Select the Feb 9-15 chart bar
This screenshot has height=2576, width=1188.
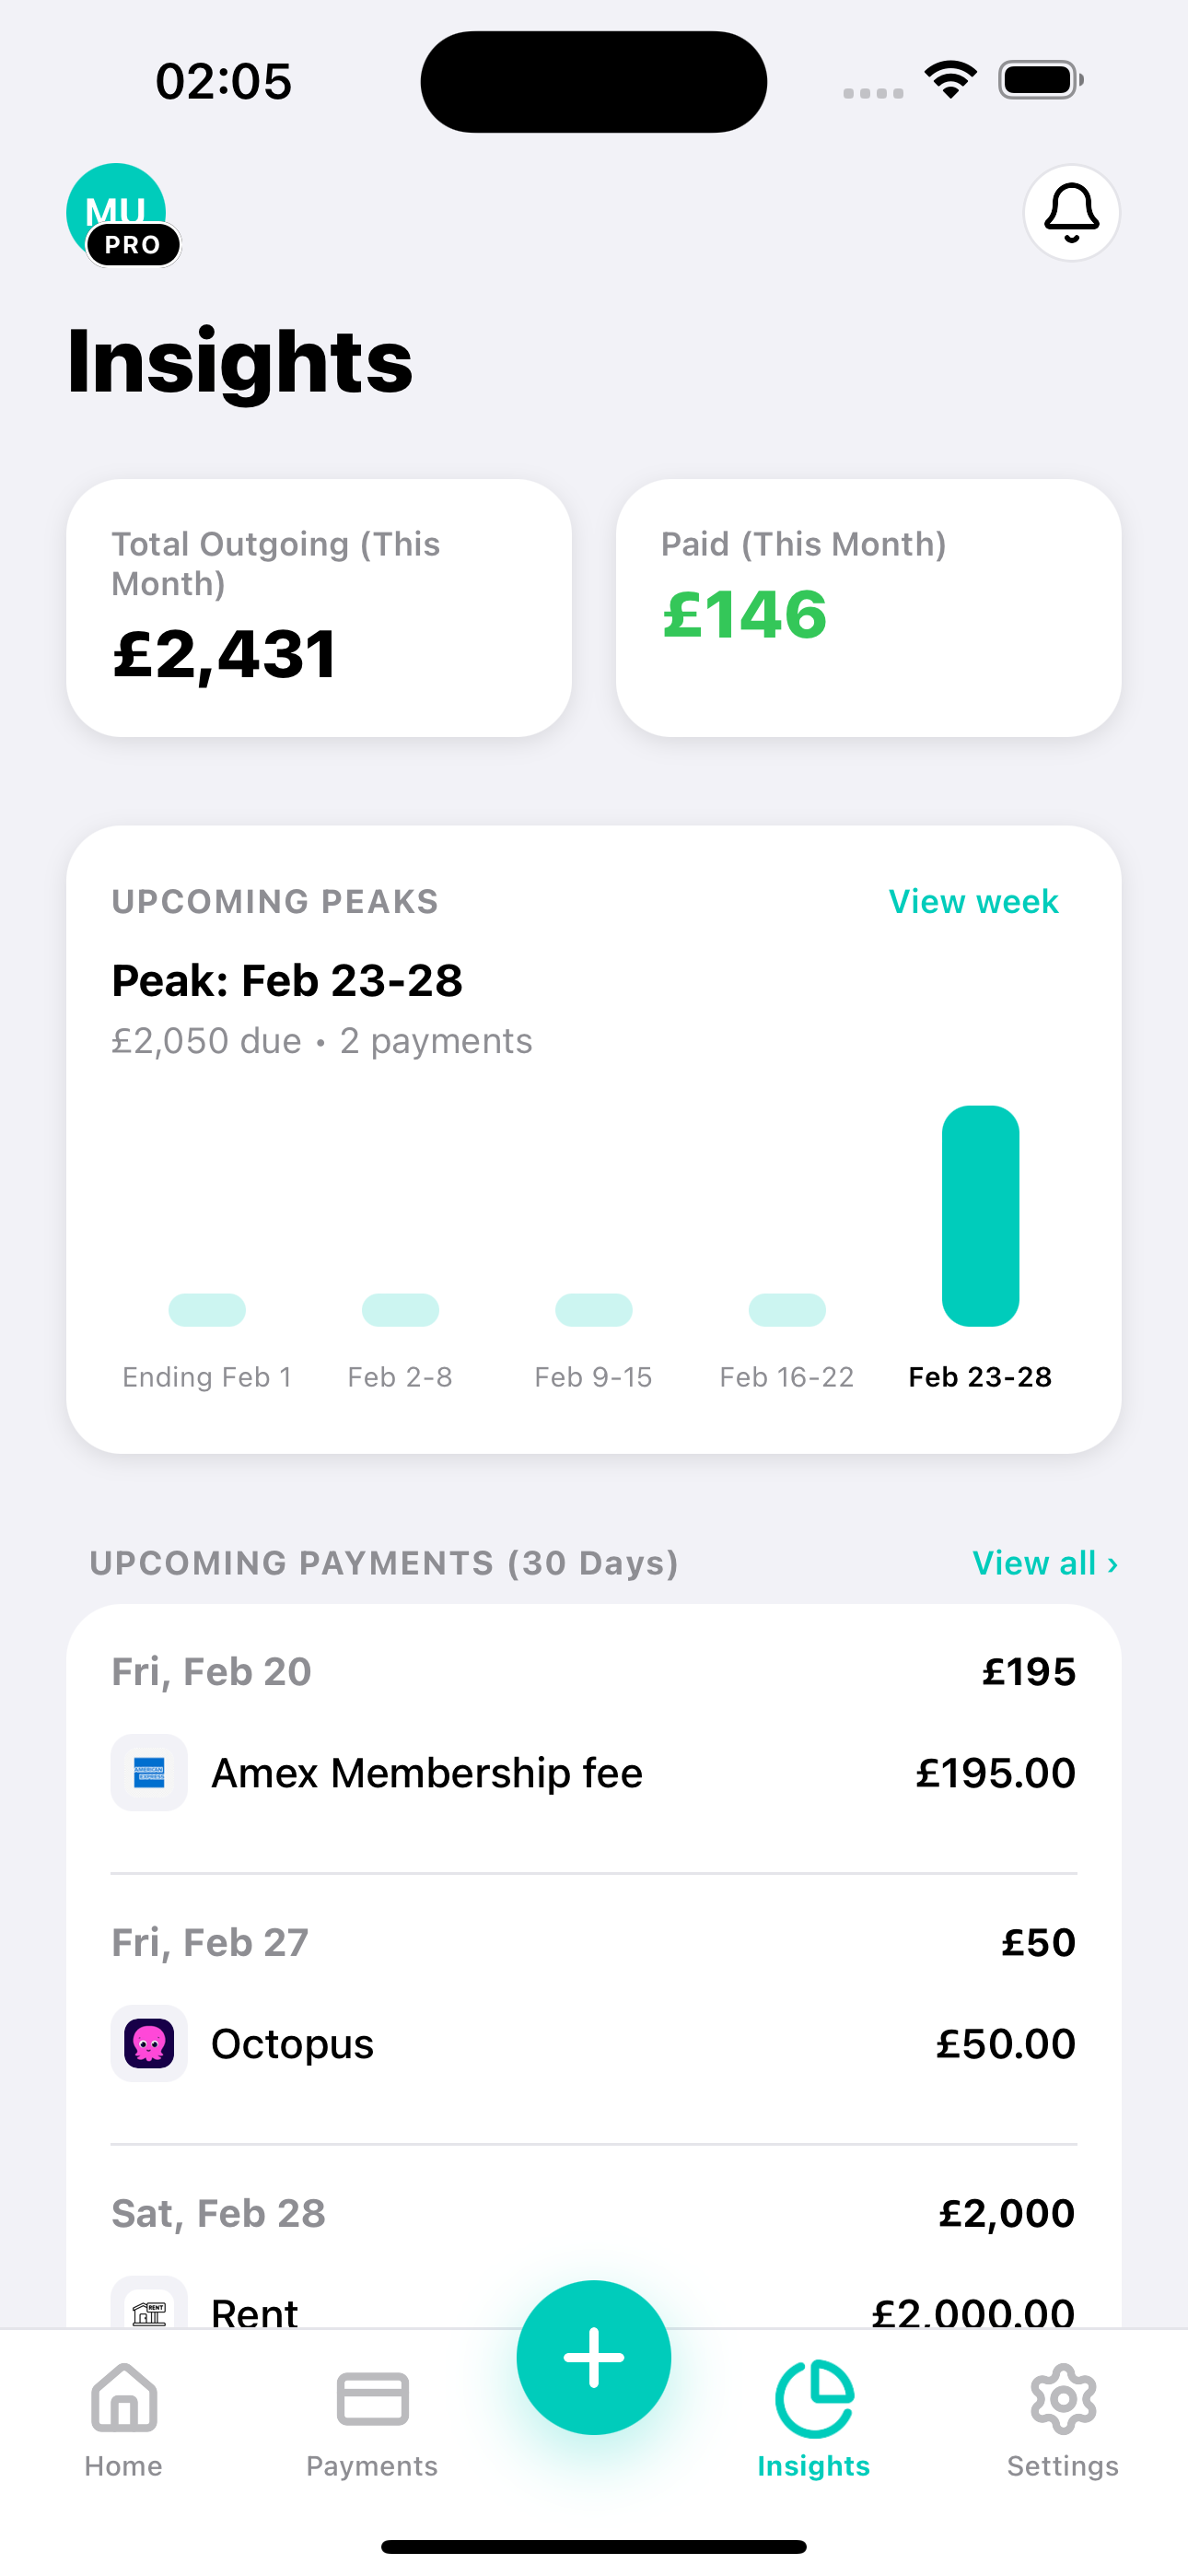click(x=594, y=1310)
